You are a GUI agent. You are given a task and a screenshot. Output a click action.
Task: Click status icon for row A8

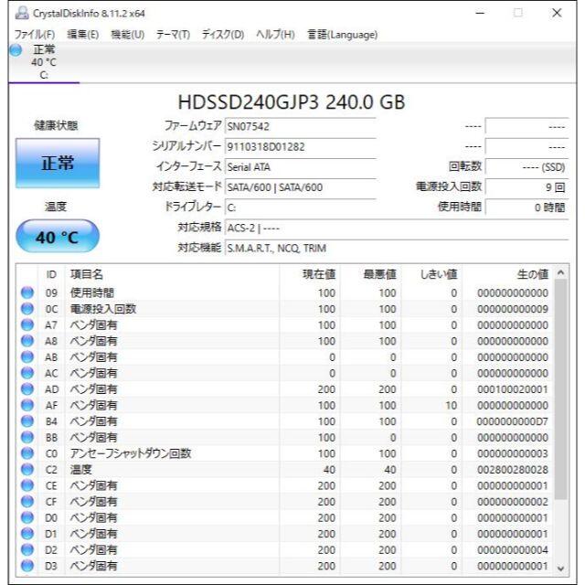coord(27,341)
